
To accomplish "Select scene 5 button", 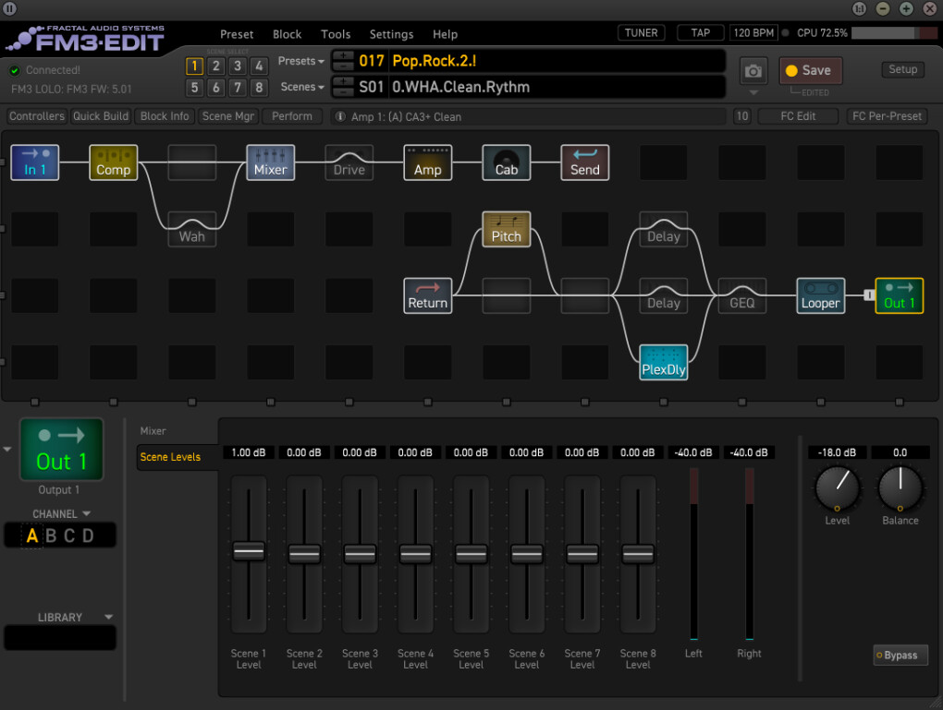I will click(x=194, y=88).
